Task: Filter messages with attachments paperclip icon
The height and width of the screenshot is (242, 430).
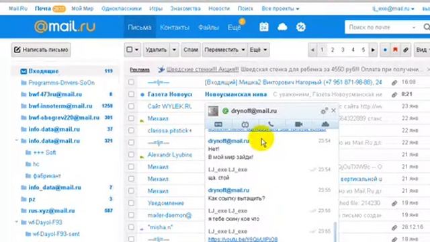Action: (x=406, y=50)
